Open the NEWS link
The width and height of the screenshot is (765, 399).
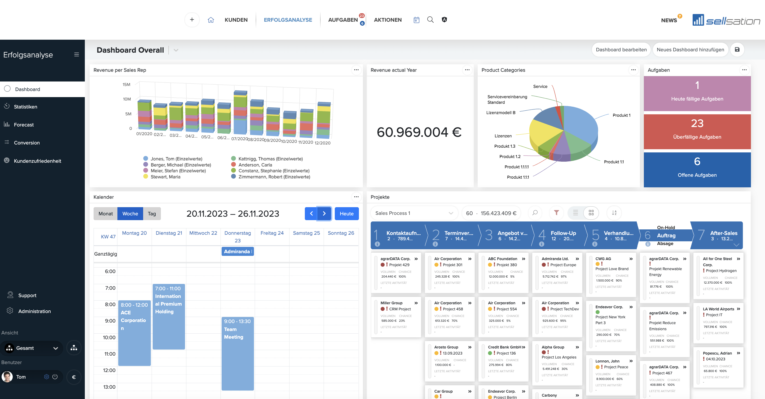669,20
